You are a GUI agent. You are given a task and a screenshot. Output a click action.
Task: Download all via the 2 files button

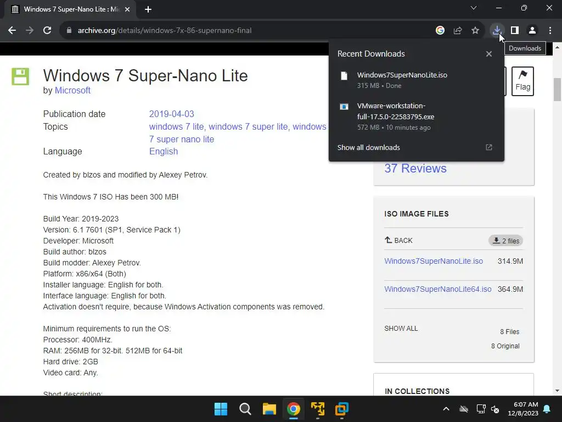coord(505,241)
